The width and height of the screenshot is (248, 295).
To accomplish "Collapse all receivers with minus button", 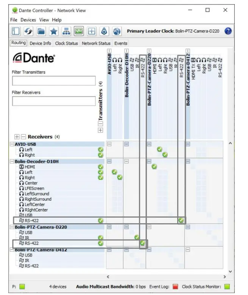I will click(x=23, y=137).
